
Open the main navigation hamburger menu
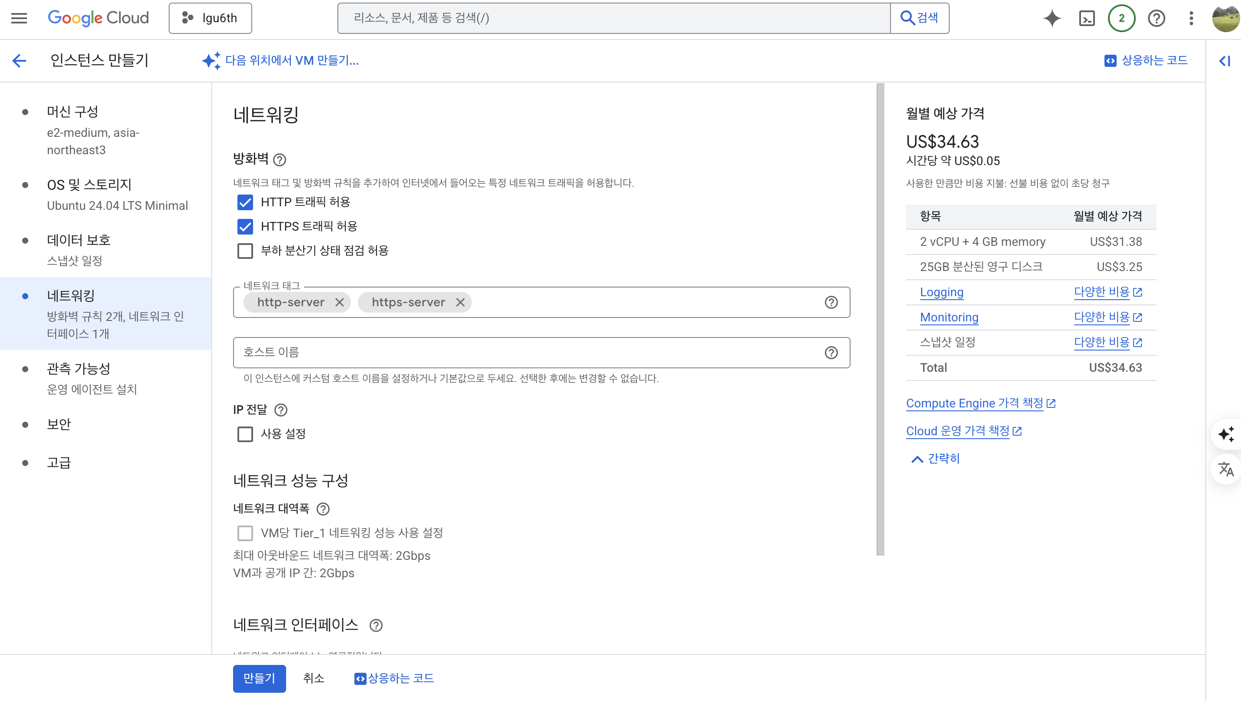19,18
